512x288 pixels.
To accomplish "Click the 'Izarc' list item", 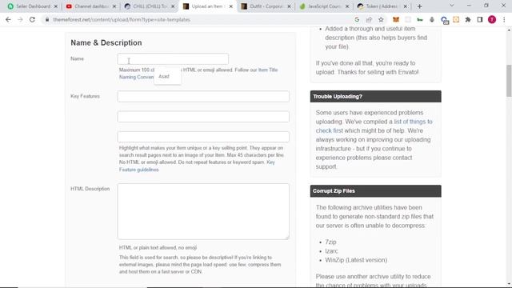I will 331,251.
